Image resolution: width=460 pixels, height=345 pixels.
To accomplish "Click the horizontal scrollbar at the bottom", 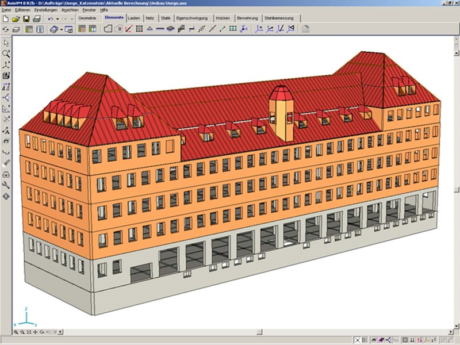I will 230,332.
